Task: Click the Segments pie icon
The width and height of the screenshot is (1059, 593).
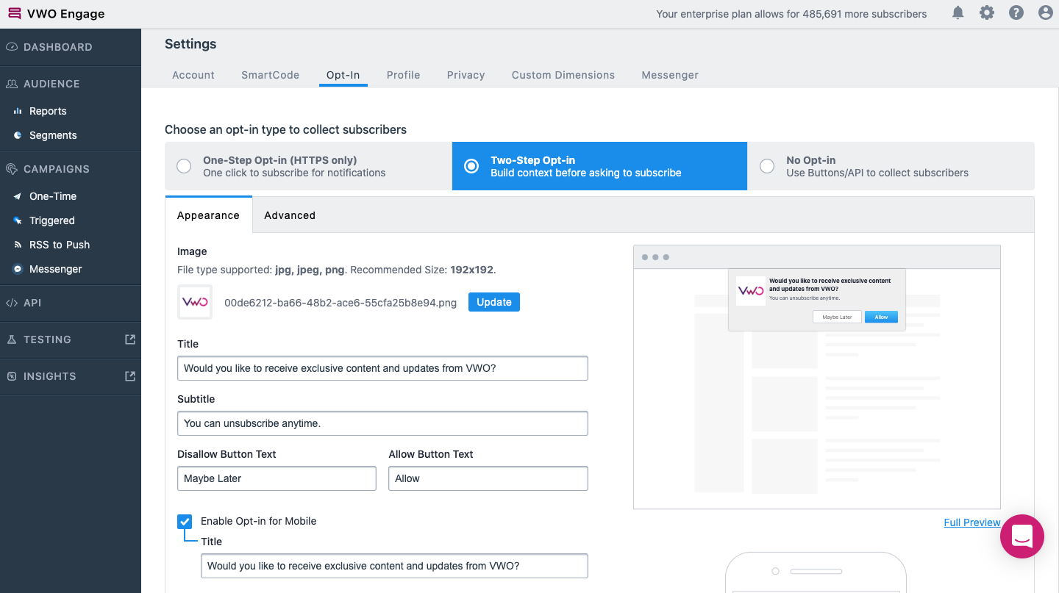Action: tap(18, 135)
